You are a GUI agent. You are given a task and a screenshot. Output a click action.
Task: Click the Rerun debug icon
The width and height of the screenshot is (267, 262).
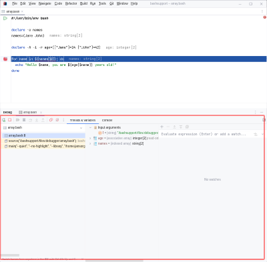tap(4, 120)
